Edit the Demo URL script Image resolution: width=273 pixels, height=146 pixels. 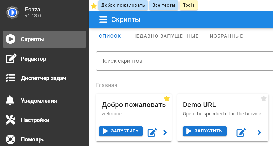pyautogui.click(x=241, y=132)
